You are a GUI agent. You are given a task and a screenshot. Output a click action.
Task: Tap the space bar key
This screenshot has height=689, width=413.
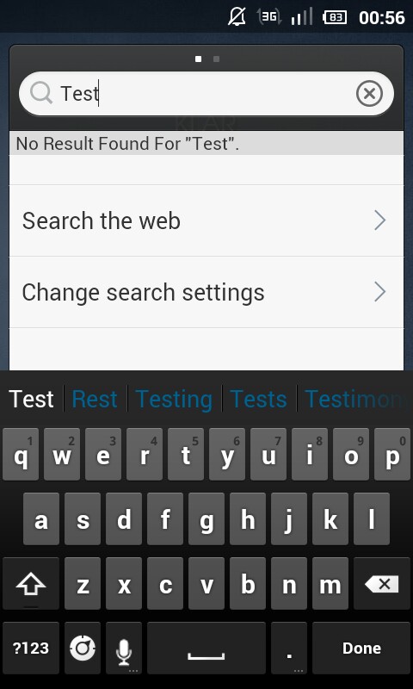206,649
